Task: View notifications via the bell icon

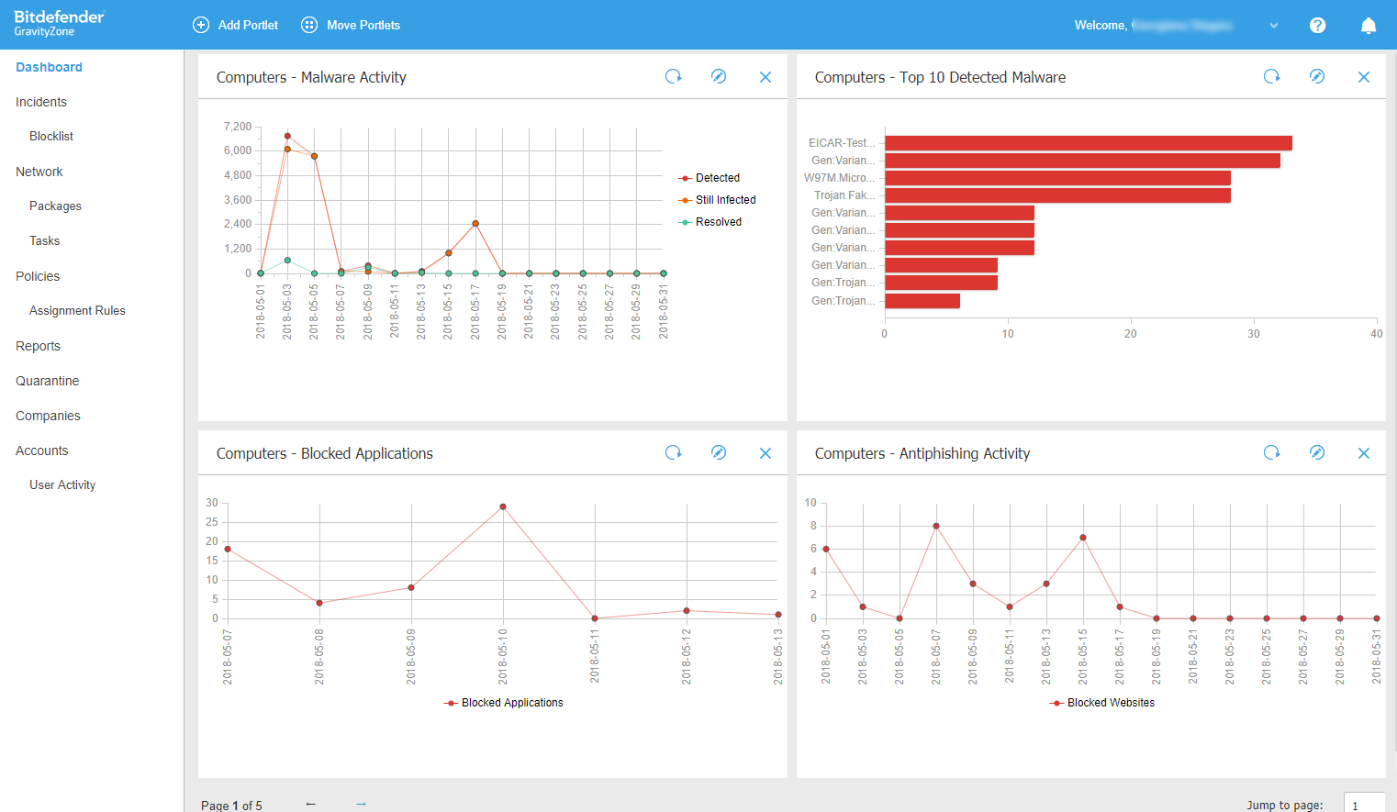Action: [1368, 25]
